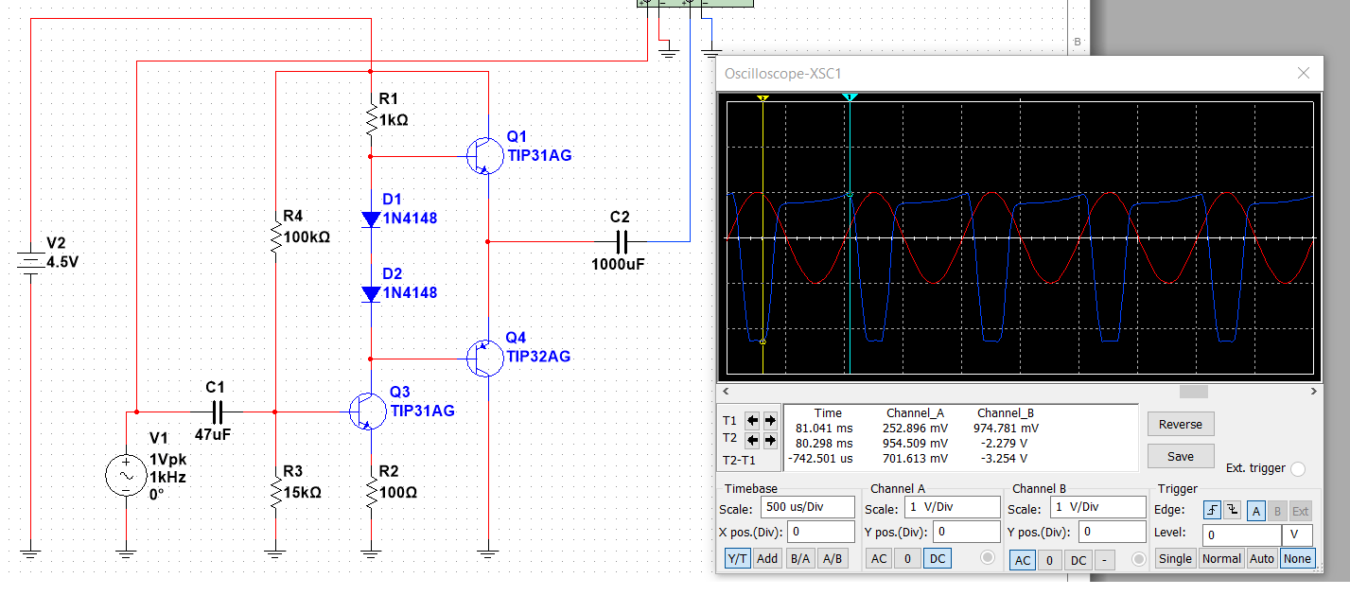
Task: Click the left scroll arrow below the waveform
Action: [x=726, y=391]
